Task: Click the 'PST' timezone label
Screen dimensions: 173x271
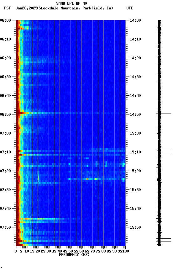Action: coord(8,8)
